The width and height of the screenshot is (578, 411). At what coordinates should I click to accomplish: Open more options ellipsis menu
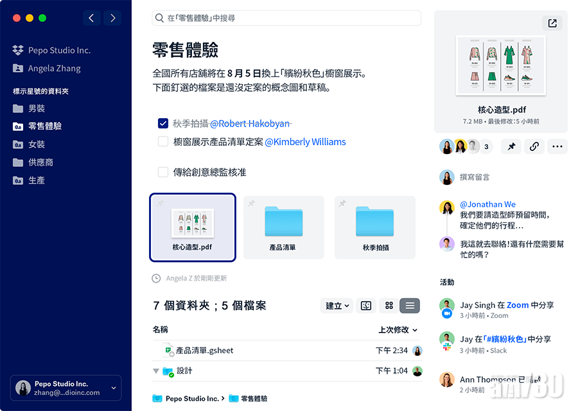(557, 146)
